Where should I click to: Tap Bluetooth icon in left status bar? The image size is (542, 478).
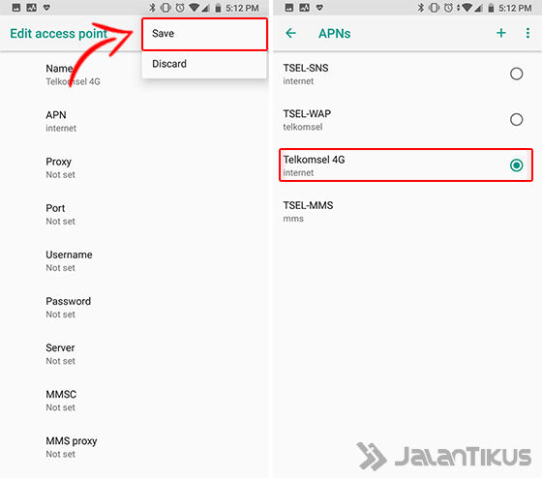152,8
